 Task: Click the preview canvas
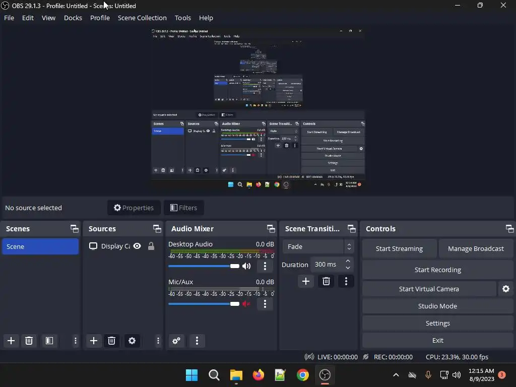pos(258,108)
